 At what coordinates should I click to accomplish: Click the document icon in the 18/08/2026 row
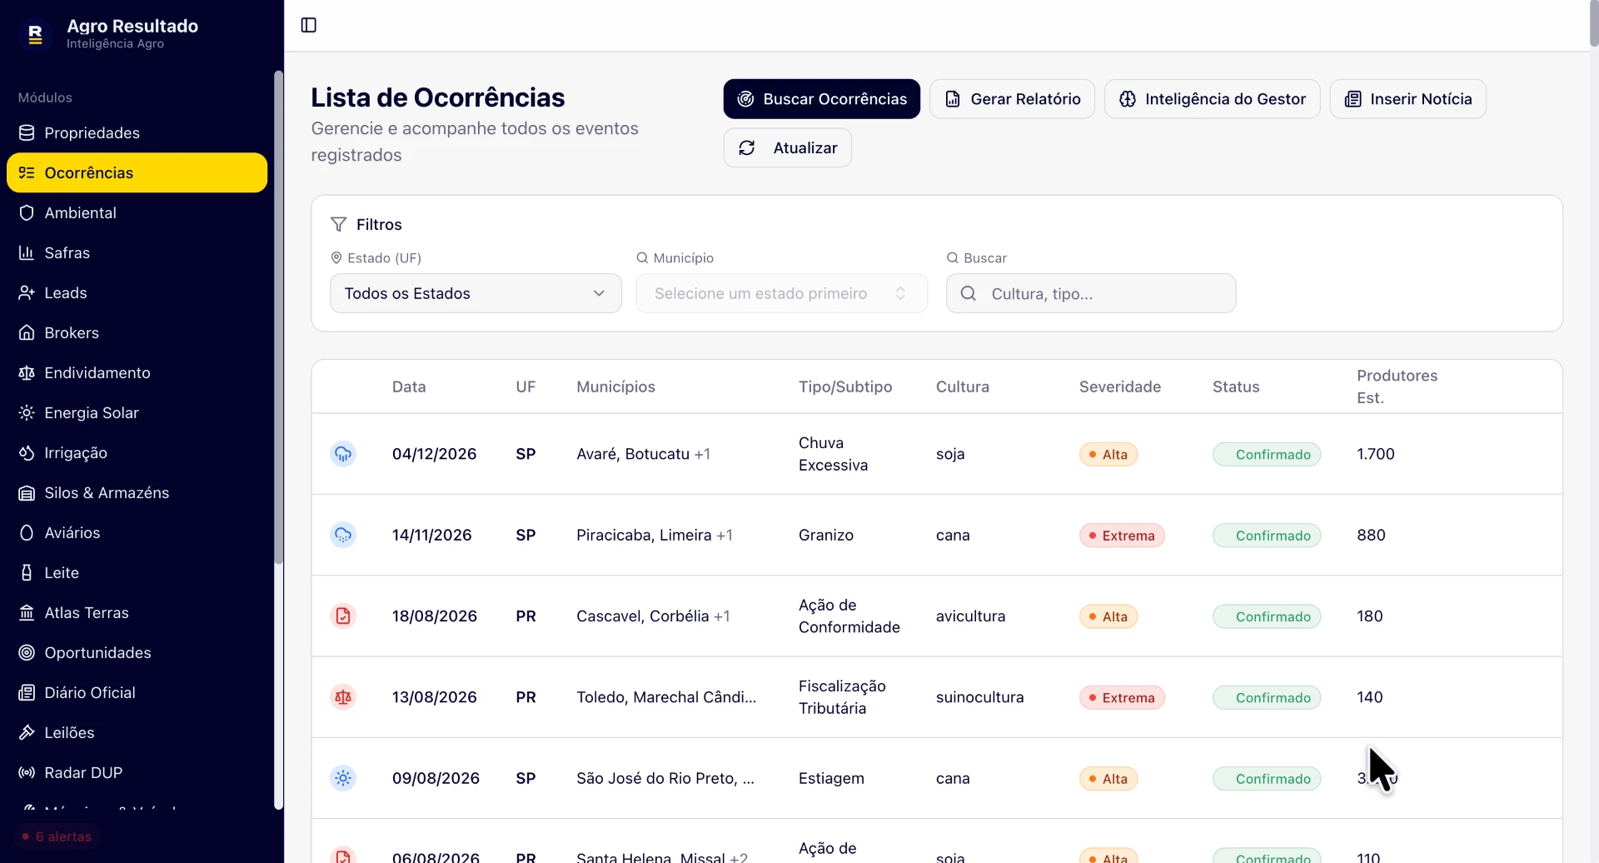[x=343, y=616]
